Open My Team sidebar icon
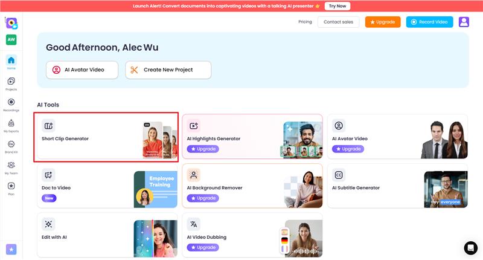483x260 pixels. pos(11,167)
